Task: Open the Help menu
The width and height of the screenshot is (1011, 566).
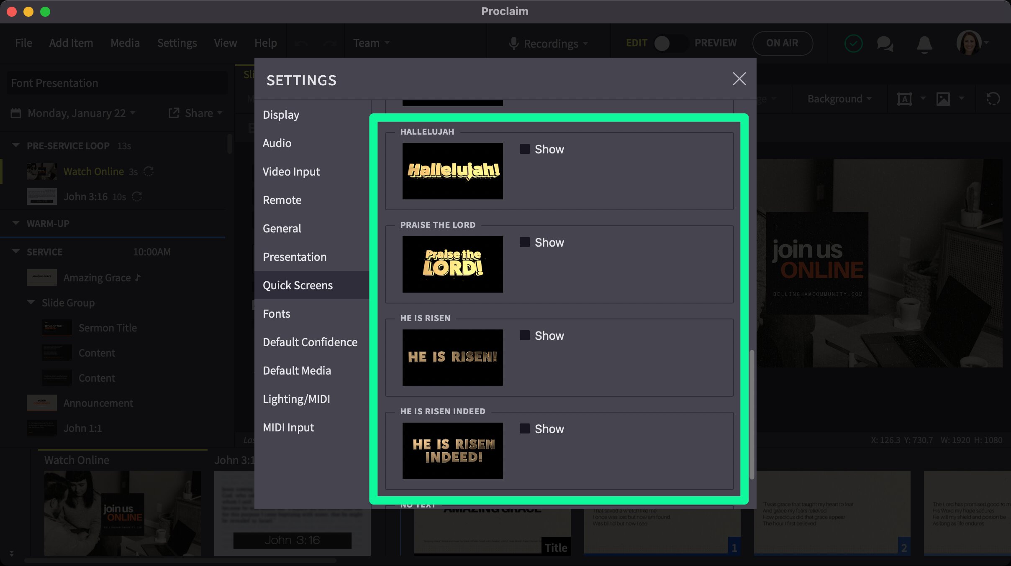Action: (x=266, y=43)
